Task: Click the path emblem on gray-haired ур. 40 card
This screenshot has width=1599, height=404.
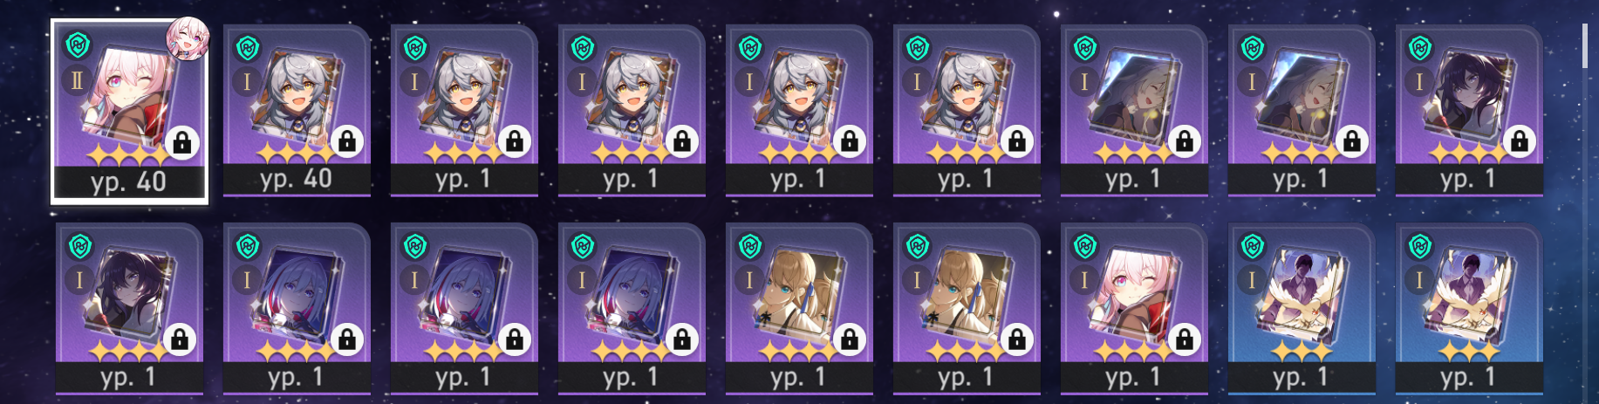Action: [x=248, y=48]
